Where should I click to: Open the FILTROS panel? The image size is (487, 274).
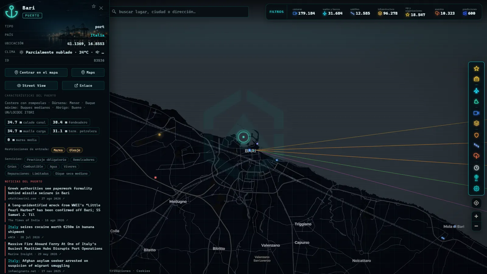276,12
